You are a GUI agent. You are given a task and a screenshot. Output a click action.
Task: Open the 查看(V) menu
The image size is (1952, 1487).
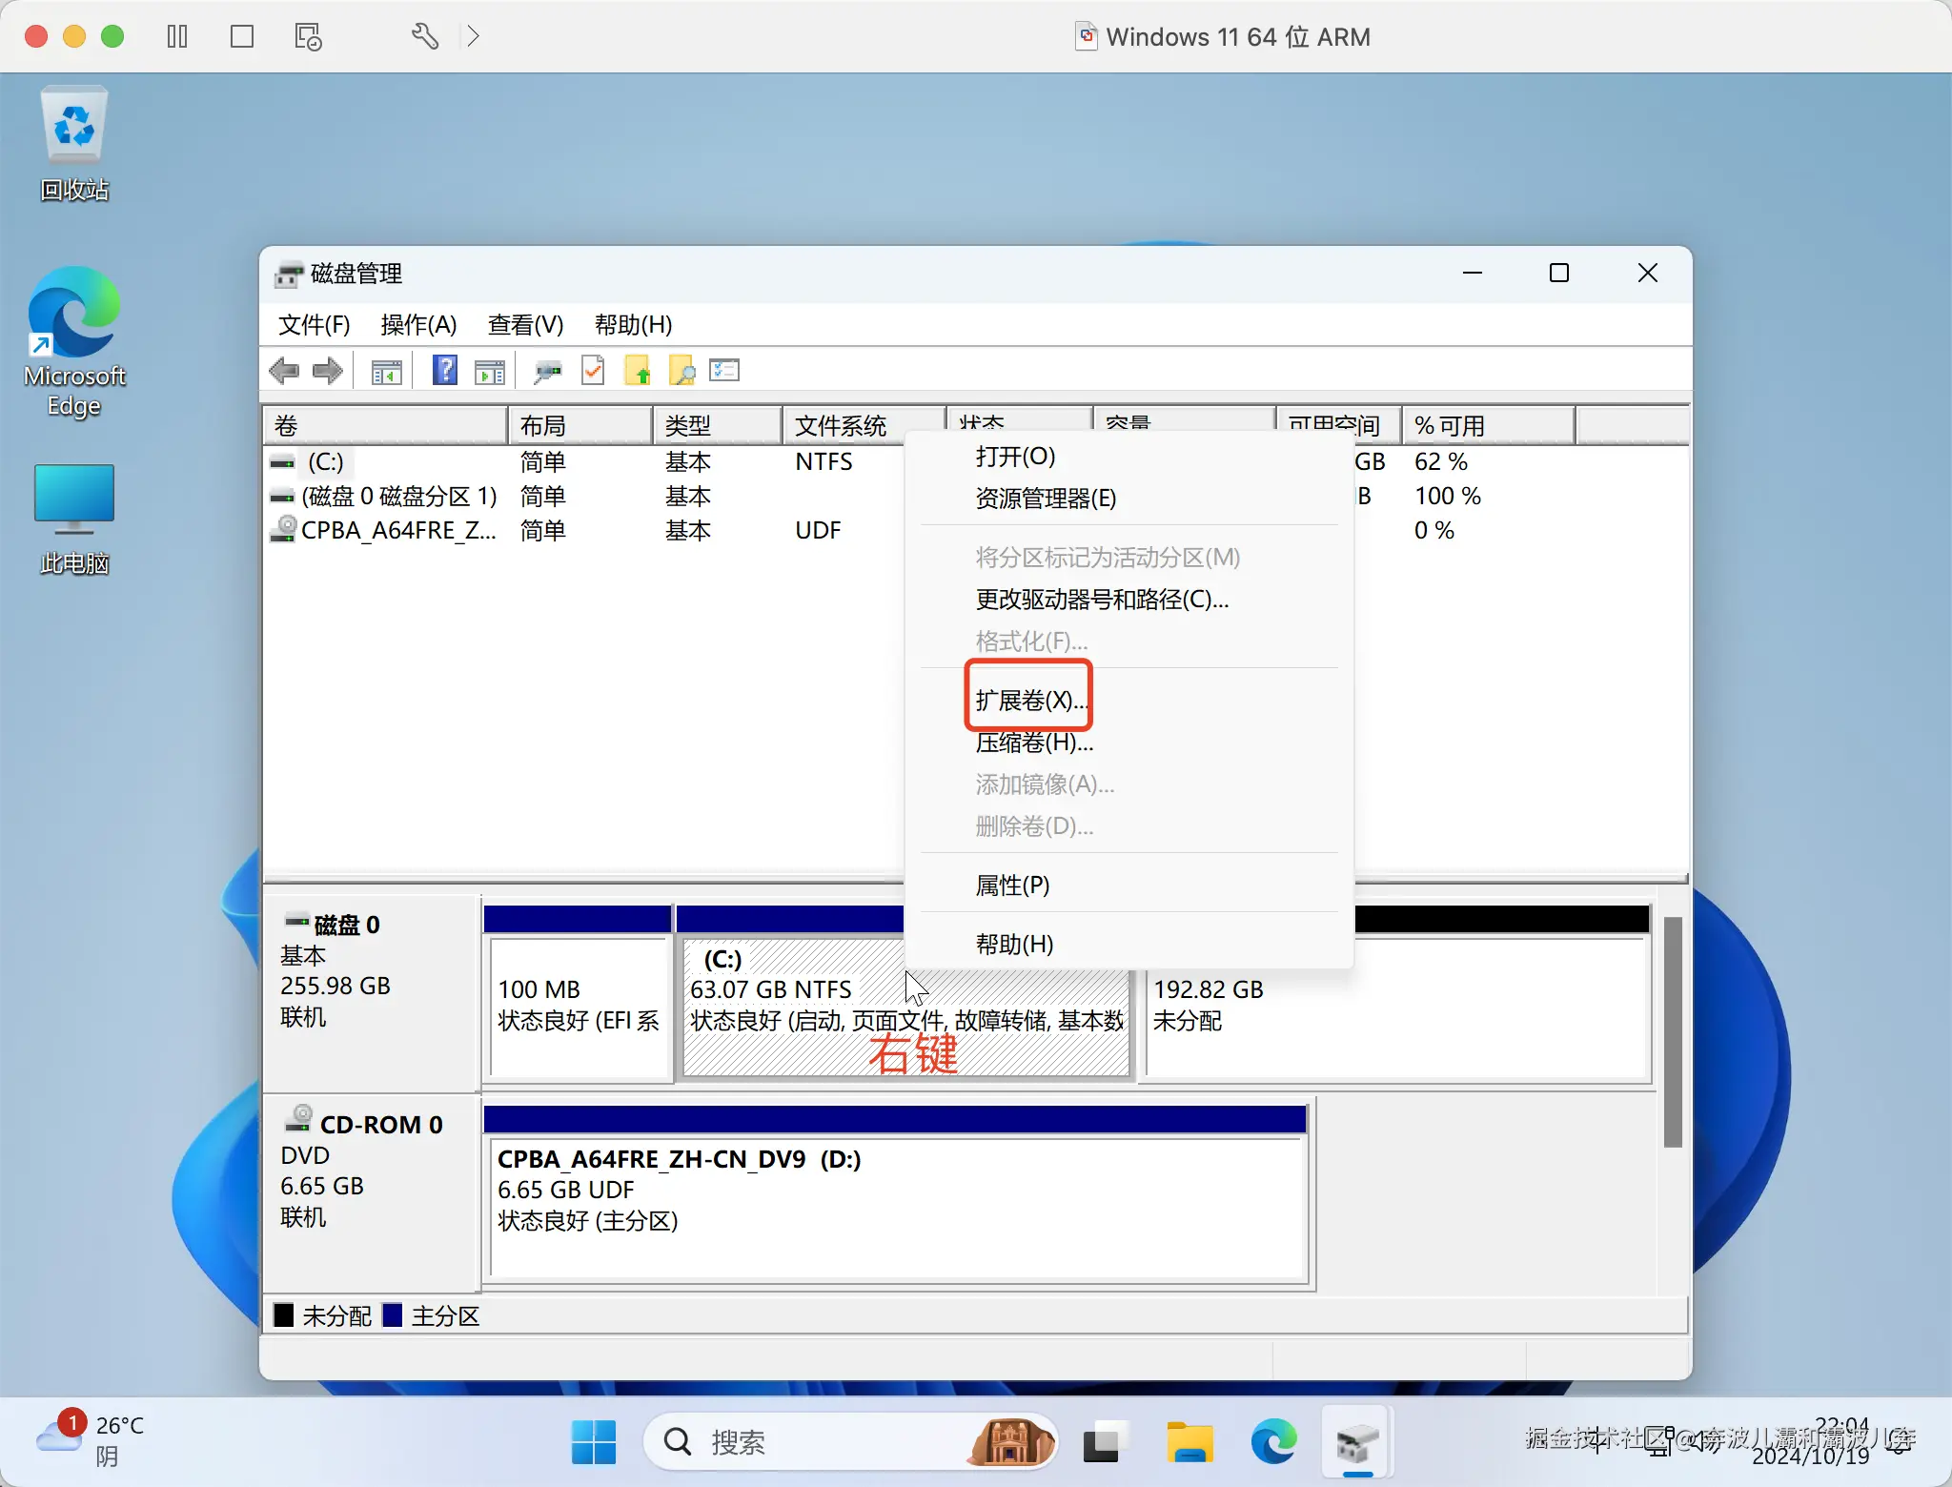tap(525, 325)
